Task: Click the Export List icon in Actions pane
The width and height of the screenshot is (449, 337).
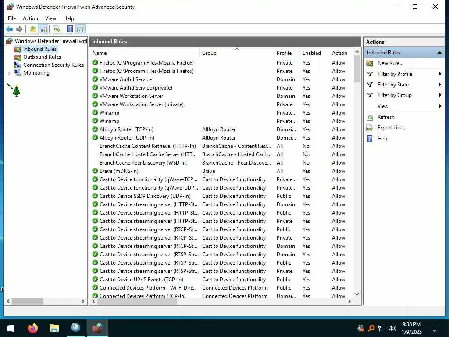Action: pyautogui.click(x=370, y=128)
